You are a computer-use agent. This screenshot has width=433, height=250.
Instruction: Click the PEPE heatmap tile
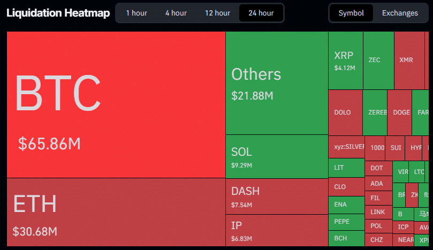coord(346,221)
